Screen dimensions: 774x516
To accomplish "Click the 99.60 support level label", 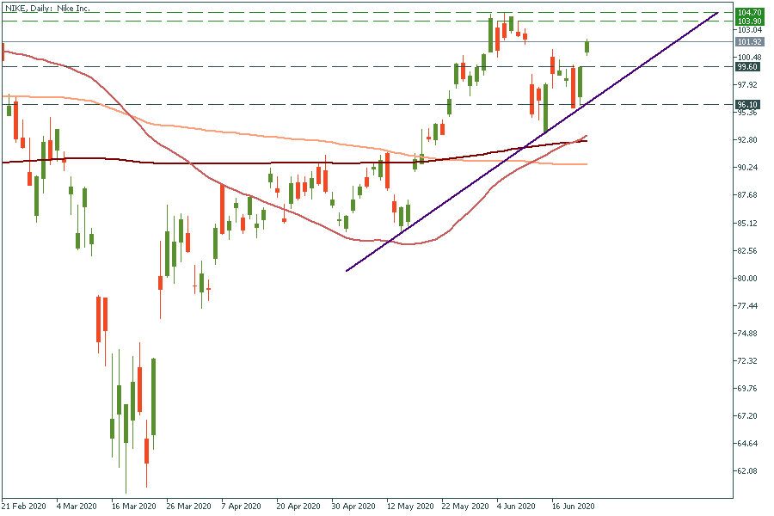I will click(747, 66).
